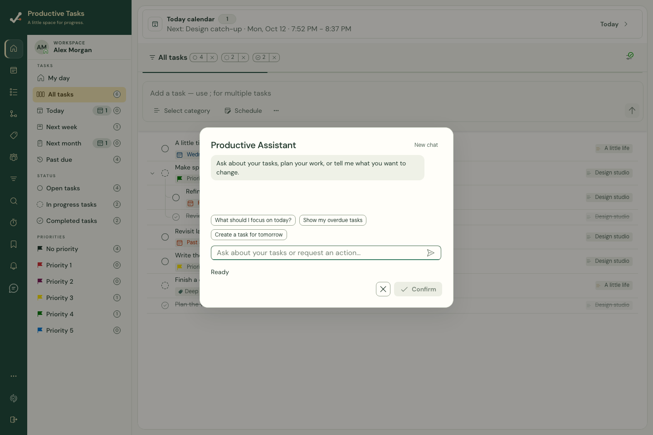Click the Today calendar icon in the top banner
The height and width of the screenshot is (435, 653).
pyautogui.click(x=155, y=24)
